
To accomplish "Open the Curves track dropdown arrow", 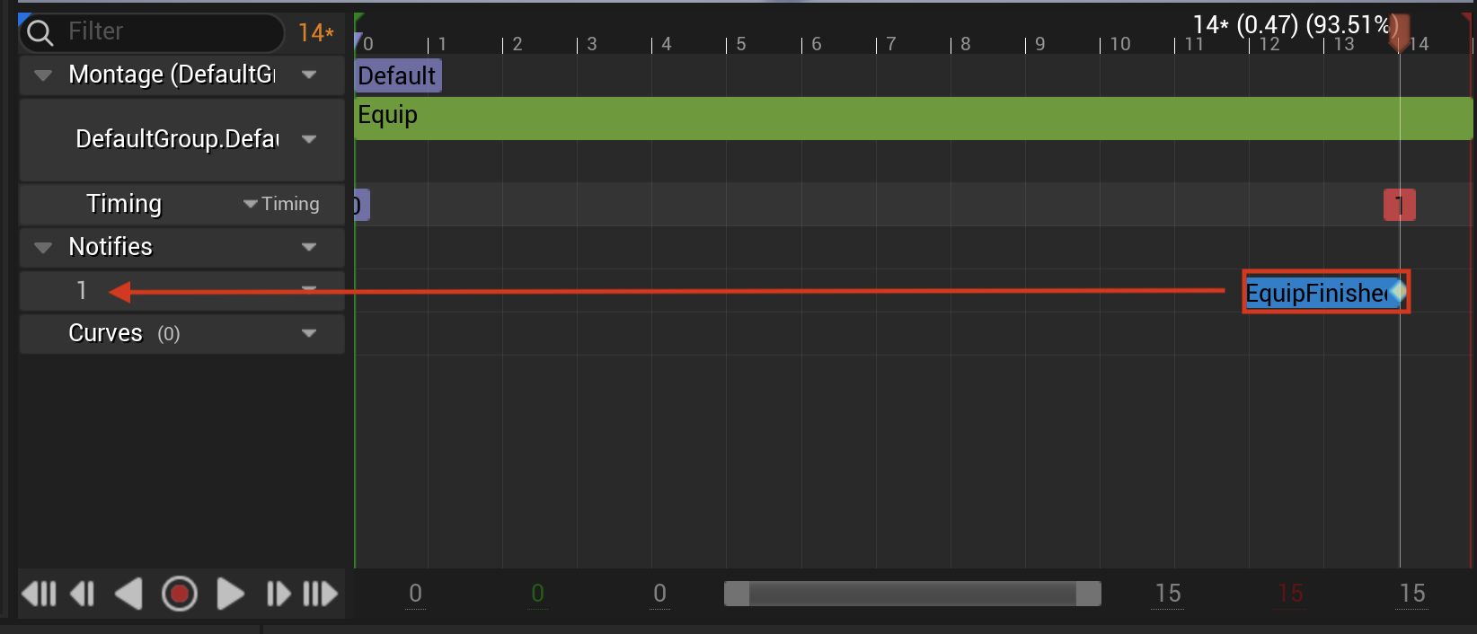I will (x=309, y=333).
